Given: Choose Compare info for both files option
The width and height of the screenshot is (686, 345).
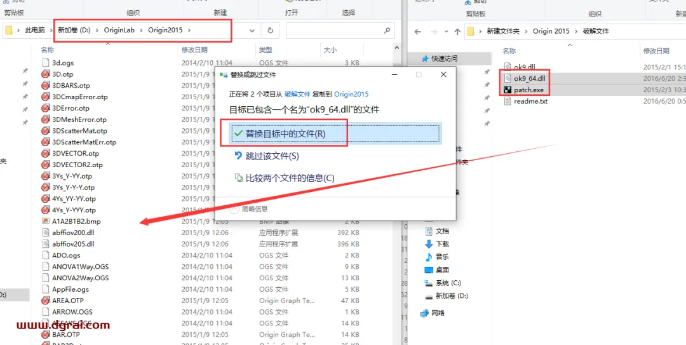Looking at the screenshot, I should [x=285, y=178].
